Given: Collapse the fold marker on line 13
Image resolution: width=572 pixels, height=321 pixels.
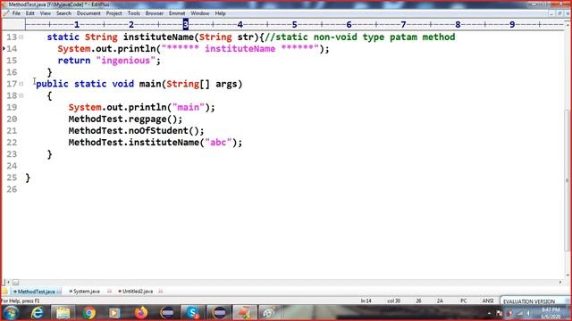Looking at the screenshot, I should coord(21,37).
